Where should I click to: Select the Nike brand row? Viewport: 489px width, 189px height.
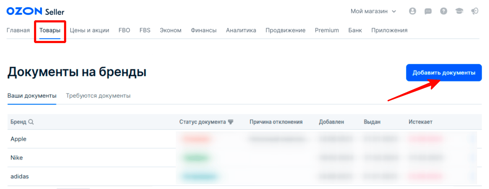point(244,158)
